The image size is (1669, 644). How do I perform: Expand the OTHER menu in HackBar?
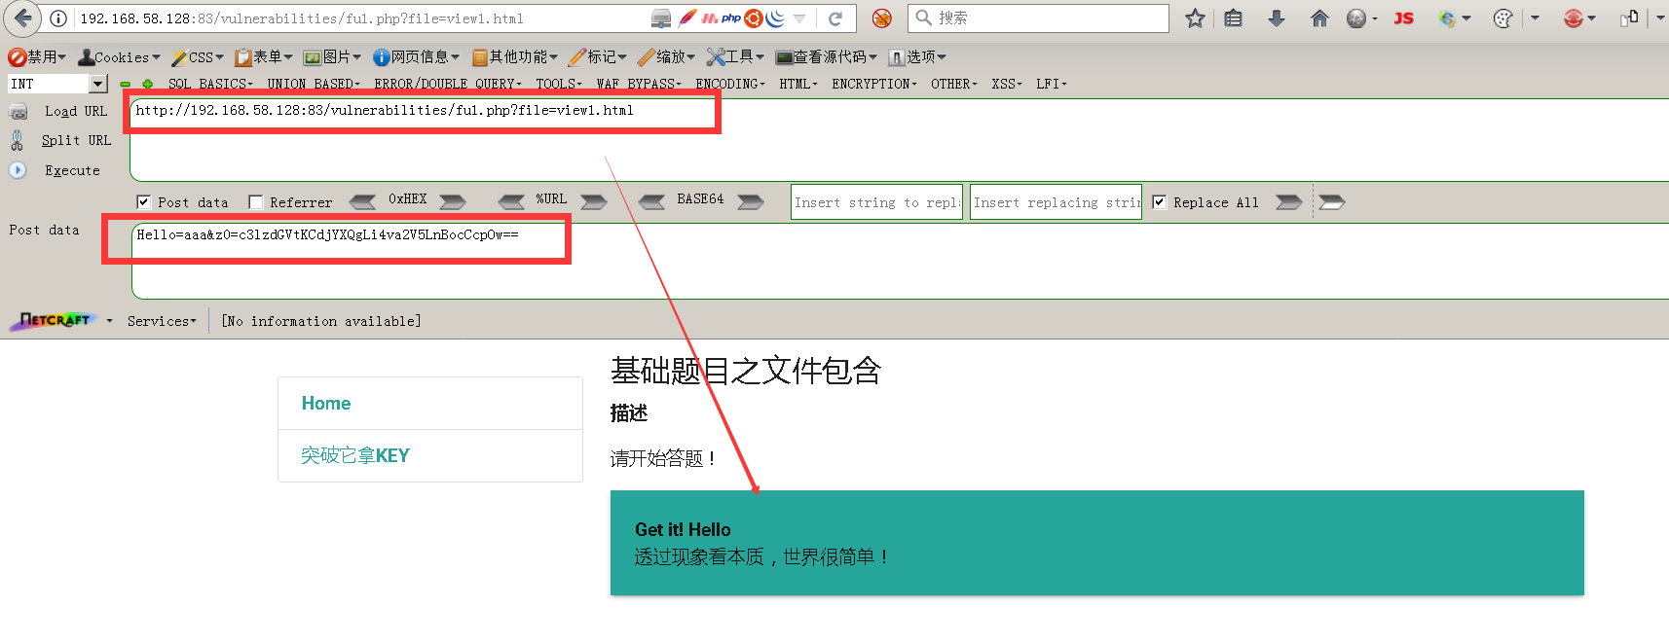pyautogui.click(x=954, y=85)
